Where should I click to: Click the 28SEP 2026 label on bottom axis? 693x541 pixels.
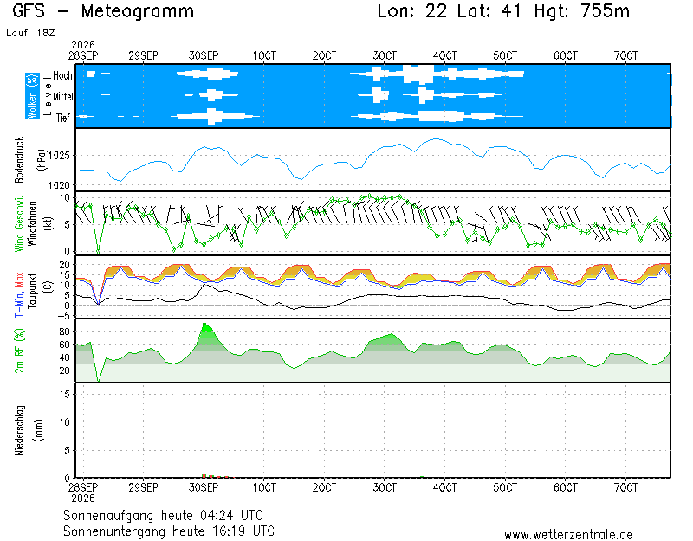point(83,493)
